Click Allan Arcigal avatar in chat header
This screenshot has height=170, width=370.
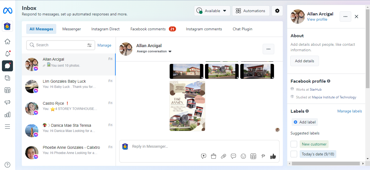[x=126, y=49]
